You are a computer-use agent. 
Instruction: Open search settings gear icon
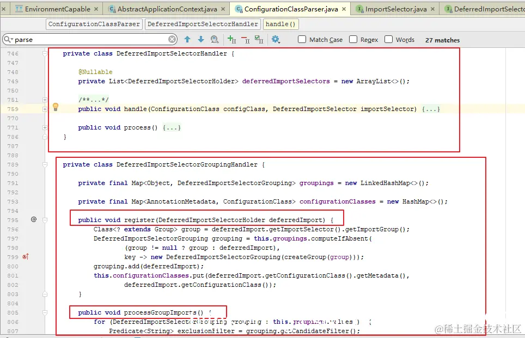tap(276, 40)
